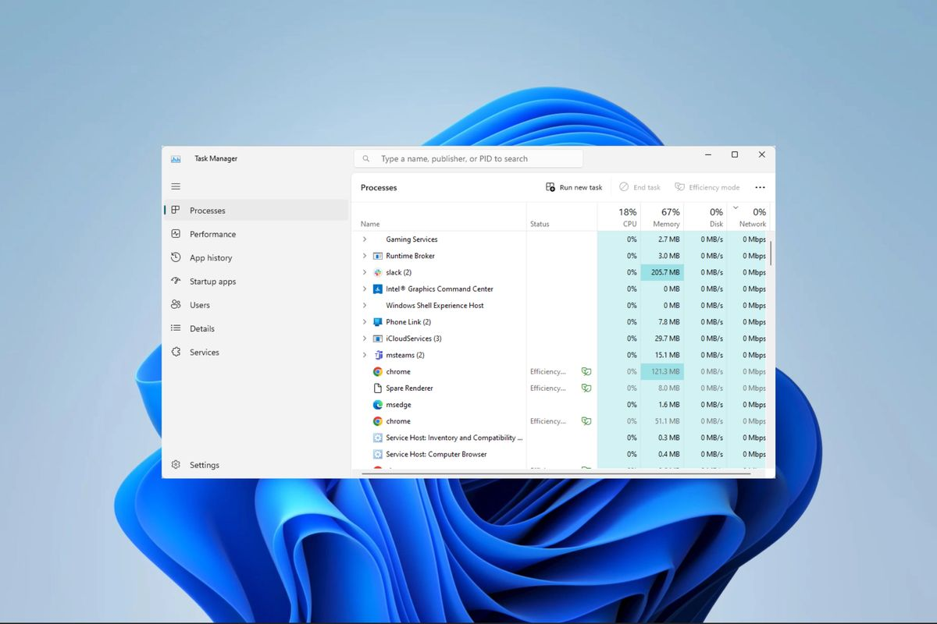
Task: Open Task Manager Settings
Action: (x=256, y=465)
